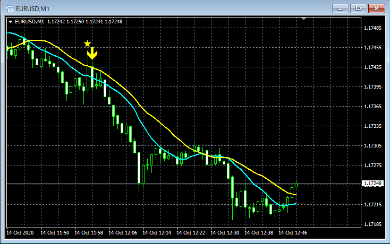
Task: Minimize the EURUSD,M1 chart window
Action: [340, 8]
